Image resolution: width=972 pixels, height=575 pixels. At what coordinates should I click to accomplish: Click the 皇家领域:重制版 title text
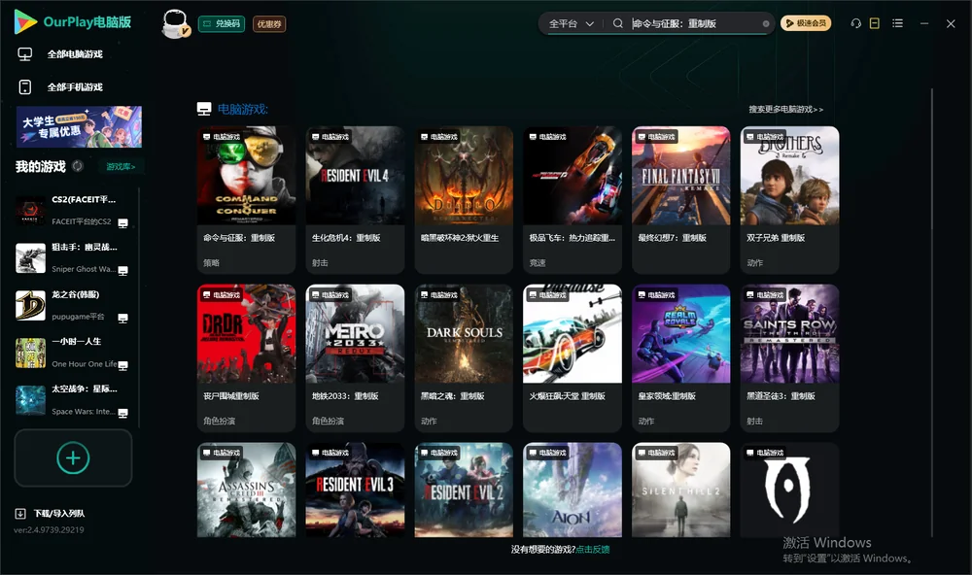pos(667,396)
